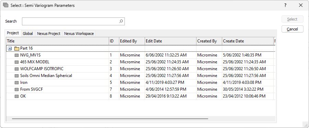Viewport: 309px width, 128px height.
Task: Click the search magnifier icon
Action: pyautogui.click(x=121, y=21)
